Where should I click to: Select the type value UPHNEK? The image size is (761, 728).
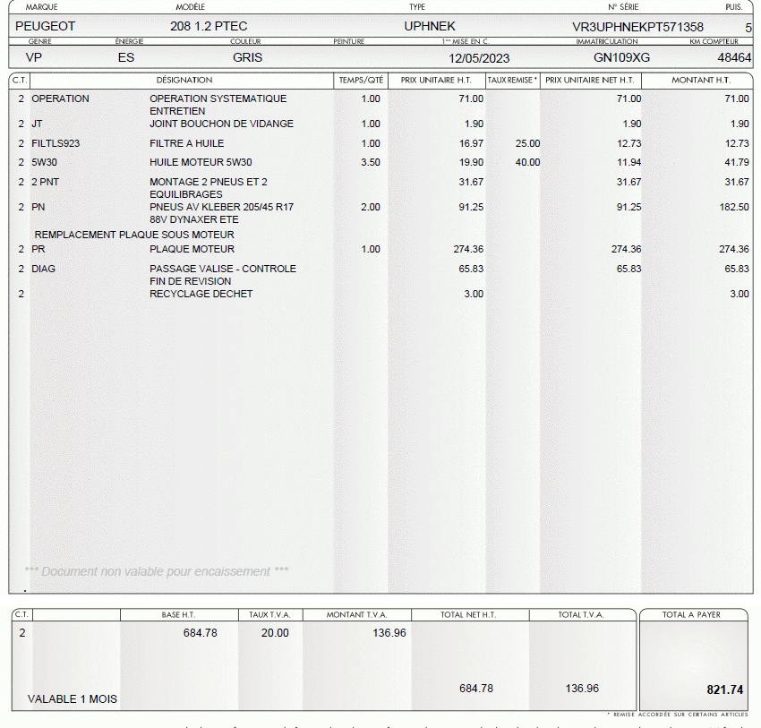[x=430, y=26]
